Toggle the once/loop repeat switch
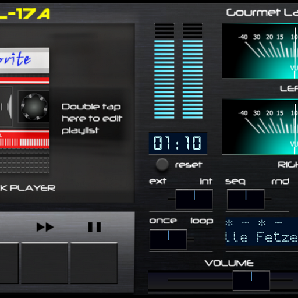 (x=168, y=240)
